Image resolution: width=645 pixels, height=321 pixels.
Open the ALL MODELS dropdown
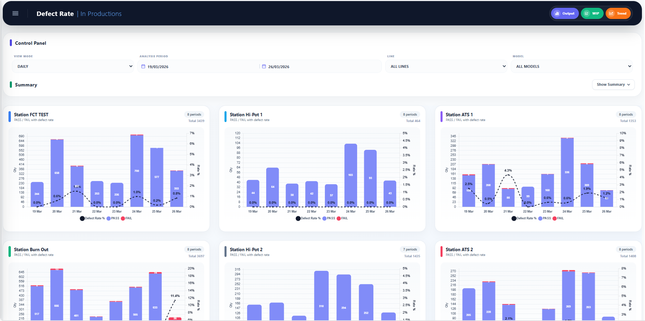(x=572, y=66)
